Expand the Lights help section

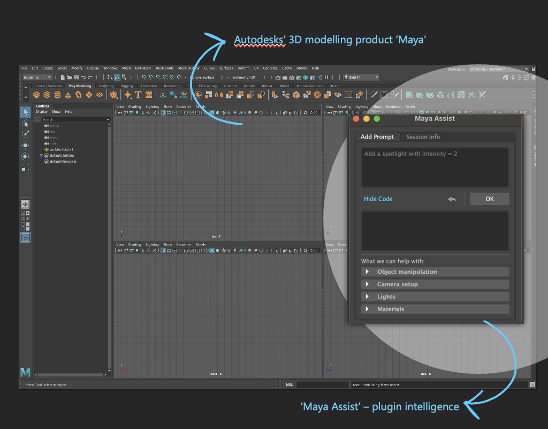435,296
